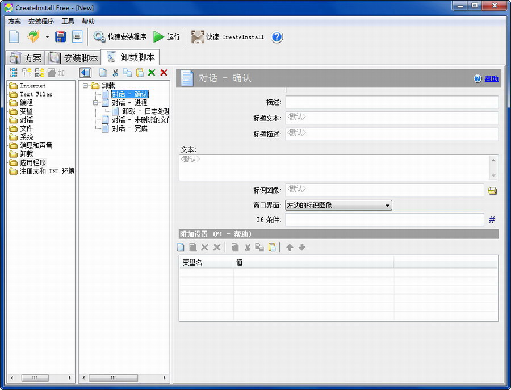Click the script toolbar new item icon
The height and width of the screenshot is (390, 511).
click(103, 73)
